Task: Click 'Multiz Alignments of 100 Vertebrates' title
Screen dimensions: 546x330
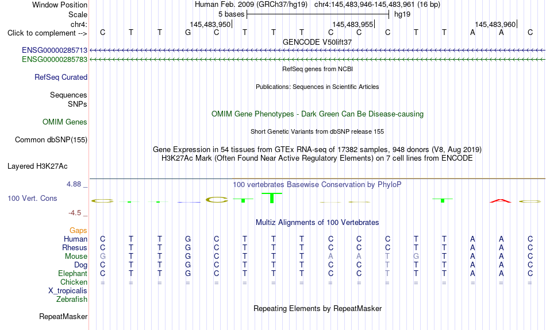Action: (317, 223)
